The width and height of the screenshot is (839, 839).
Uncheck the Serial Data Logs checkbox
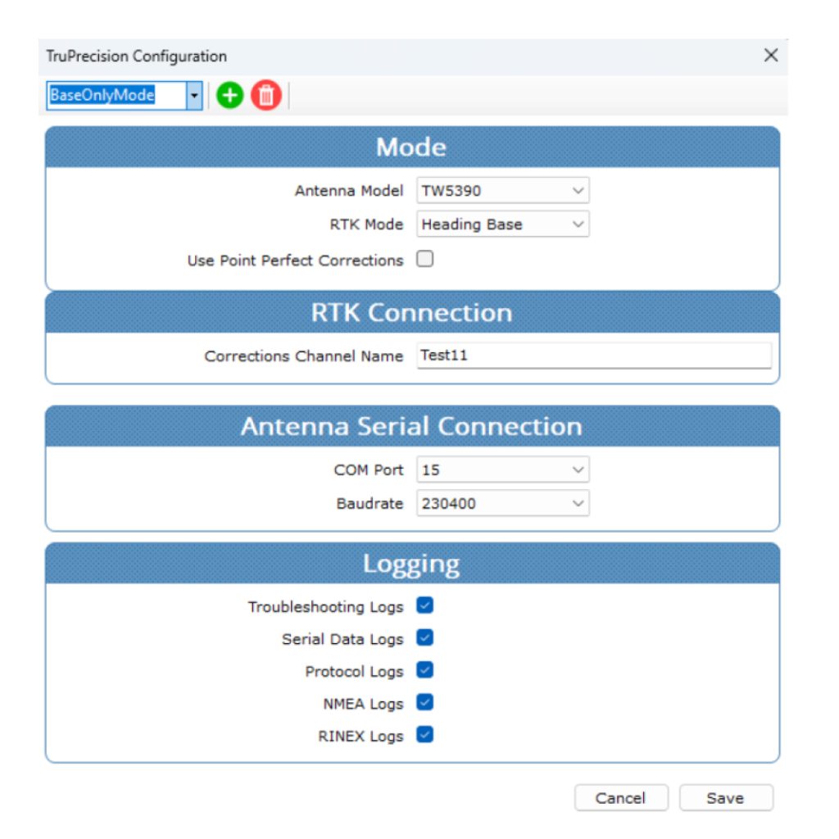point(424,637)
